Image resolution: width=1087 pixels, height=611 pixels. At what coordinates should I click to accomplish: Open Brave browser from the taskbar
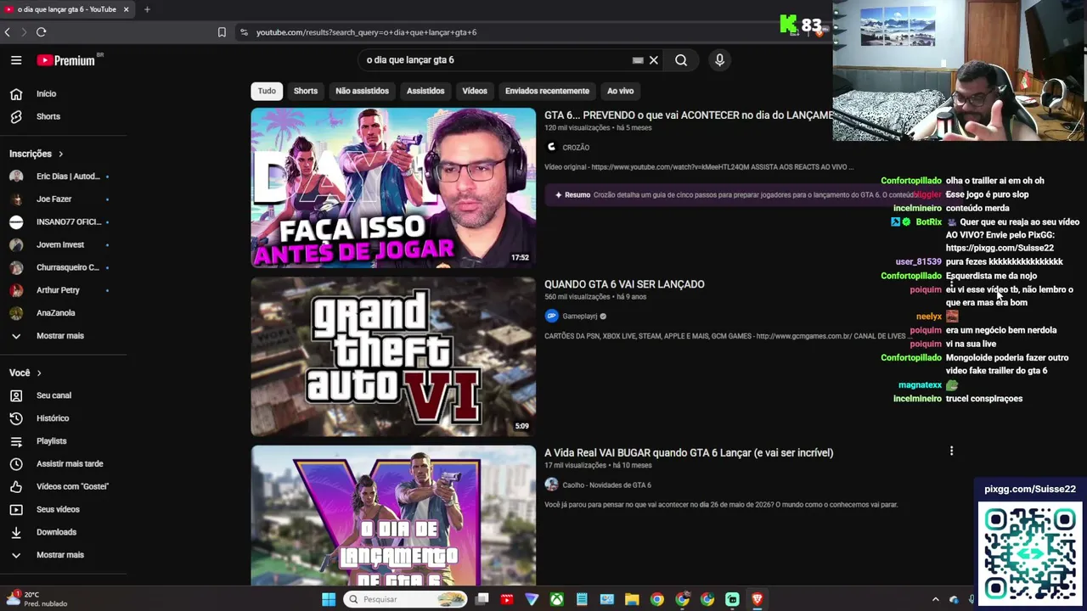(x=758, y=599)
